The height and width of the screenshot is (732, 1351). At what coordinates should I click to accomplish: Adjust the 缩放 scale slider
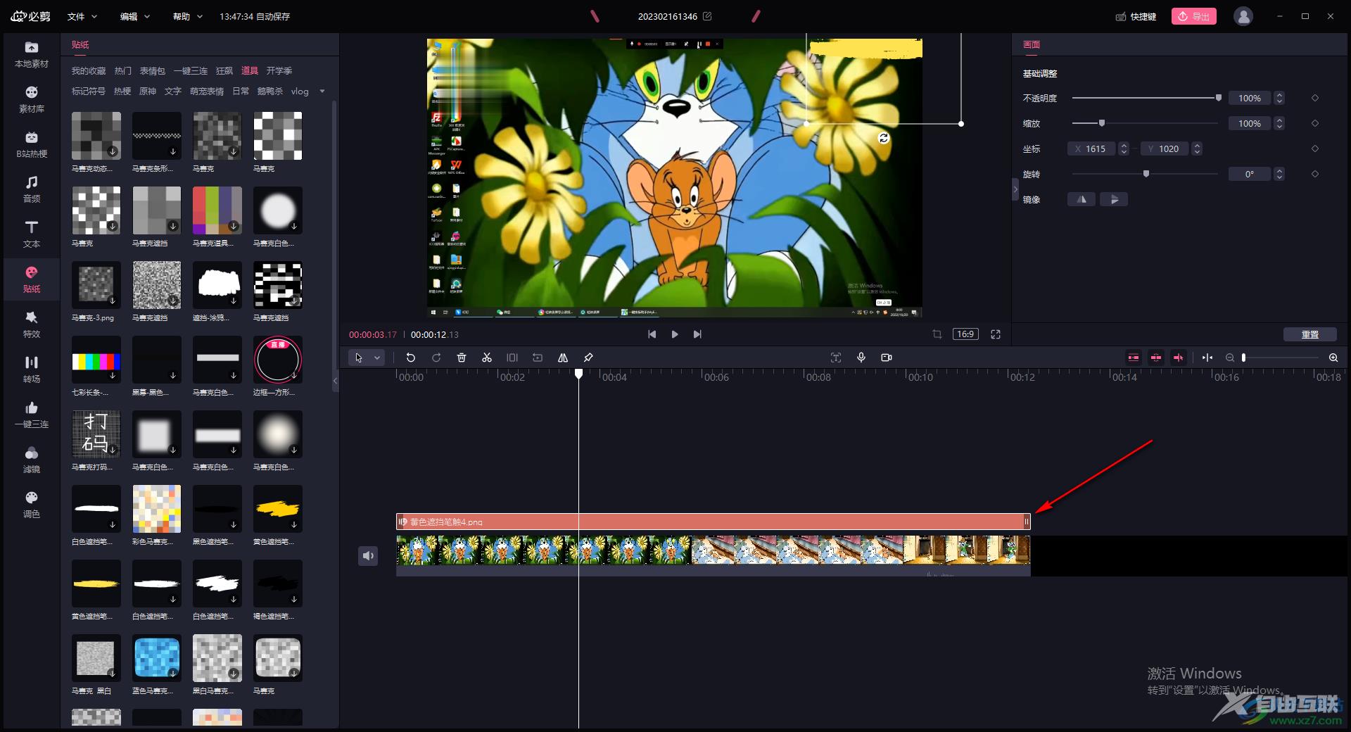(x=1146, y=123)
